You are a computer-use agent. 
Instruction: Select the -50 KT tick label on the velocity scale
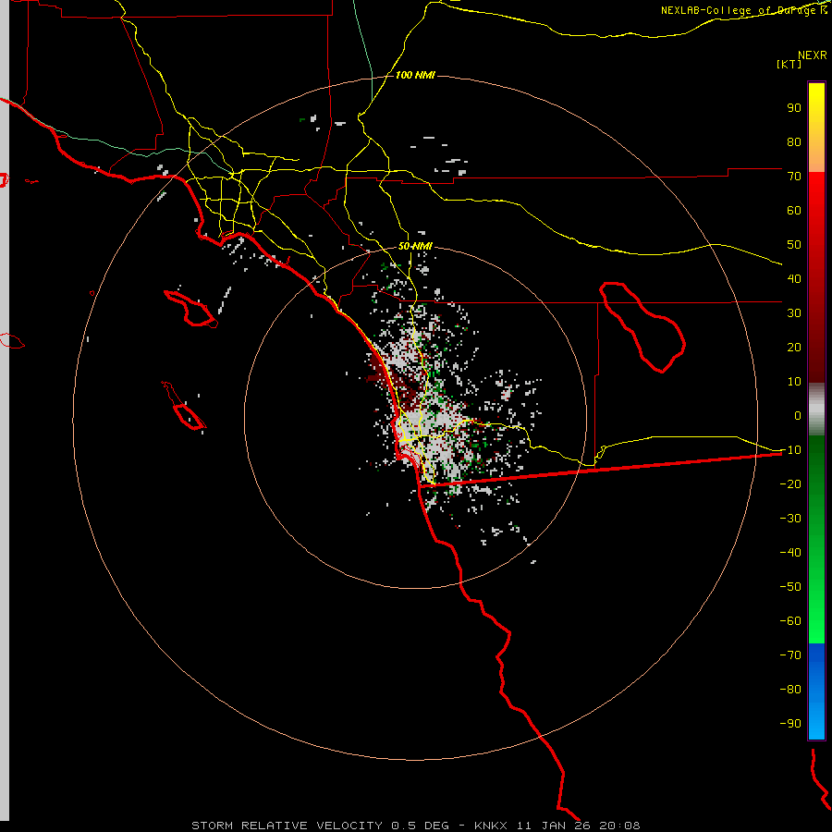click(790, 586)
